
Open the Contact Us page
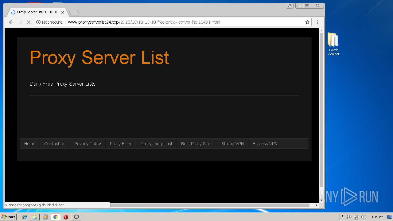point(55,144)
